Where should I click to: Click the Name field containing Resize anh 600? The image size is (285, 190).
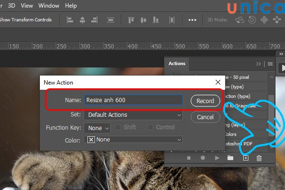(x=133, y=100)
